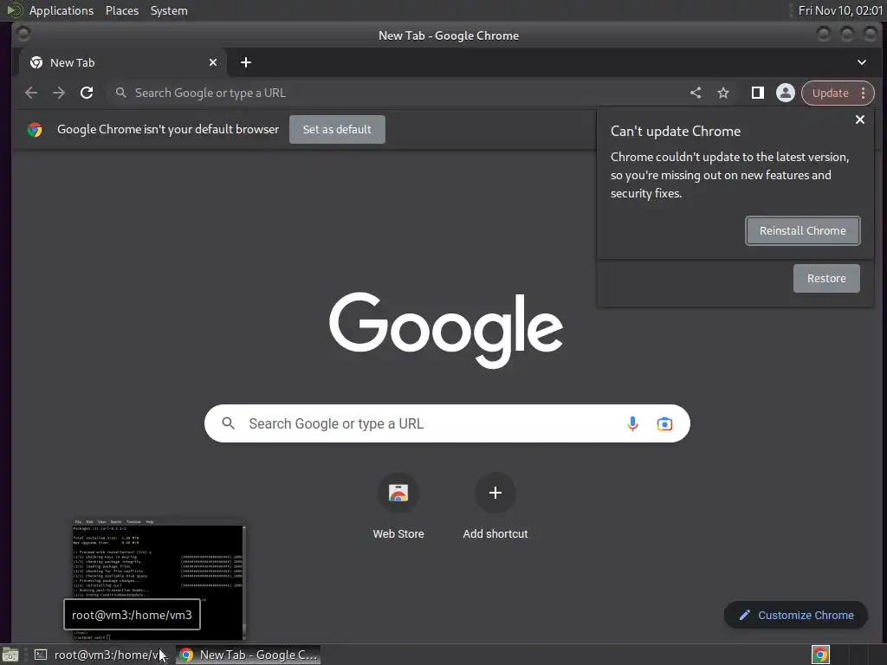Go forward using the forward arrow

point(59,93)
